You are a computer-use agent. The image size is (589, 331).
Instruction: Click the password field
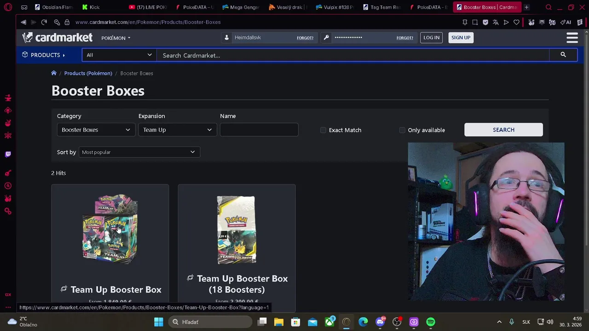364,38
